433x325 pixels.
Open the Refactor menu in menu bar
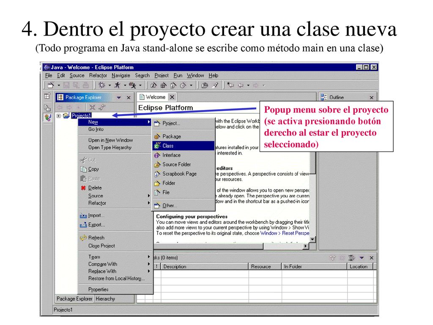[98, 75]
